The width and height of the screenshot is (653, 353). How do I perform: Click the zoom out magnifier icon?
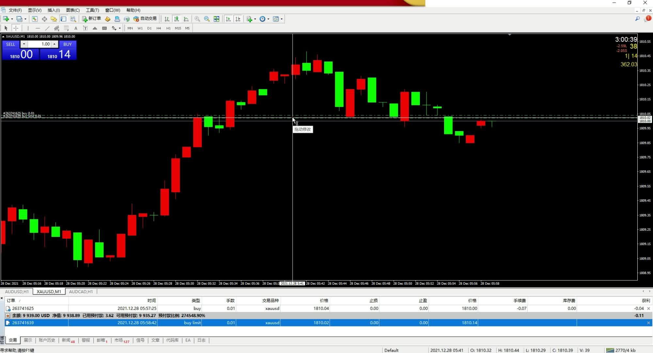[207, 19]
